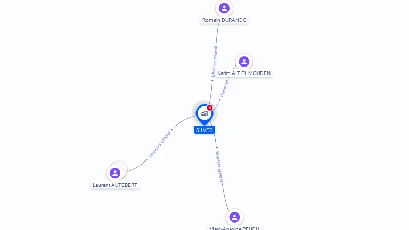Click Directeur général label on Marc-Antoine PEUCH link
The width and height of the screenshot is (409, 230).
click(219, 166)
